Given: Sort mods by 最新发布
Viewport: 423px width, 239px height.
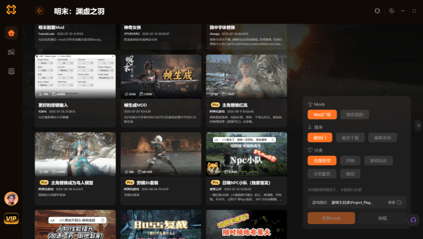Looking at the screenshot, I should point(383,138).
